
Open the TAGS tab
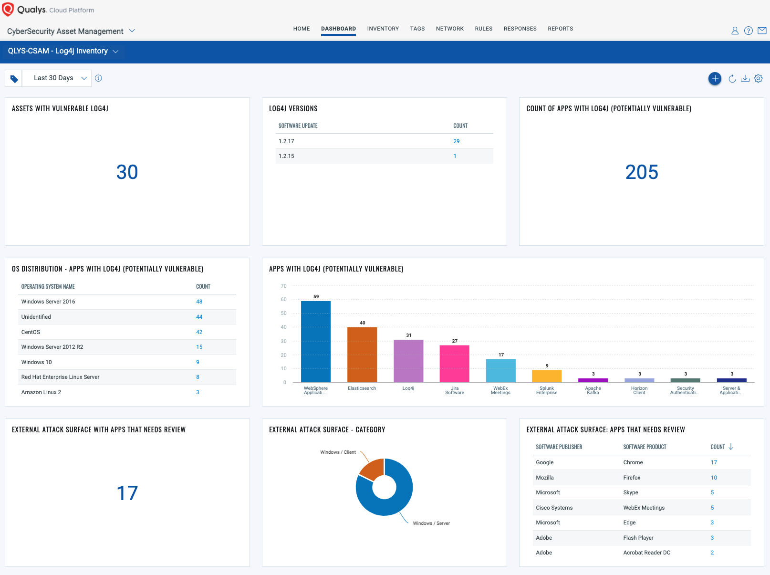click(x=417, y=29)
